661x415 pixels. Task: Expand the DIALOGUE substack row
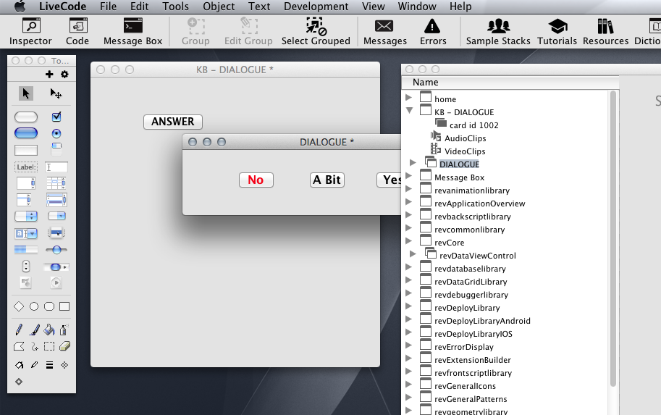point(413,163)
